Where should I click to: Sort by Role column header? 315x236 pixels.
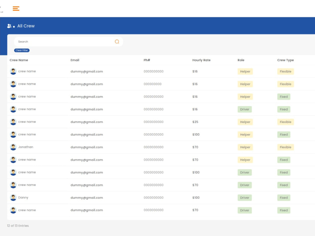241,60
